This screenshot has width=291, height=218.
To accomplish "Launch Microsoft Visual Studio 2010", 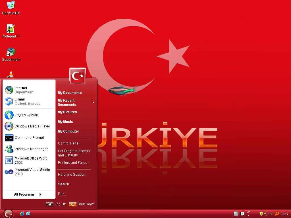I will coord(29,172).
